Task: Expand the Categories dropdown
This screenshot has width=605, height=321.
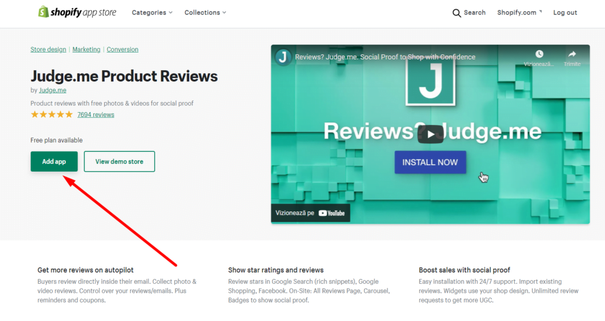Action: pos(152,12)
